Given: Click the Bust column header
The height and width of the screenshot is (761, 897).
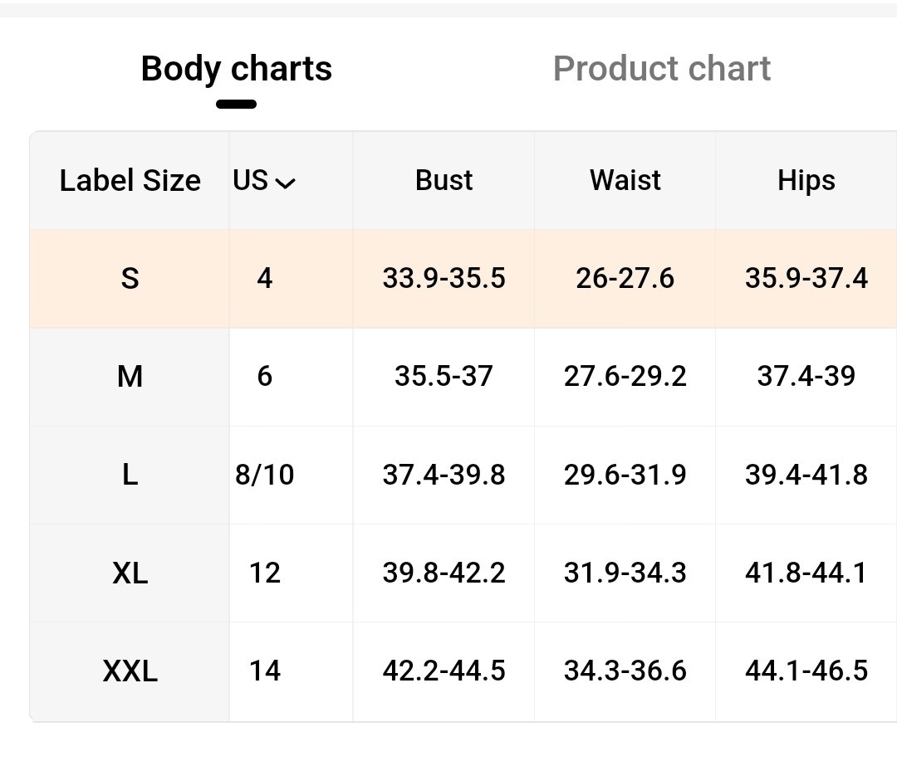Looking at the screenshot, I should [x=444, y=181].
